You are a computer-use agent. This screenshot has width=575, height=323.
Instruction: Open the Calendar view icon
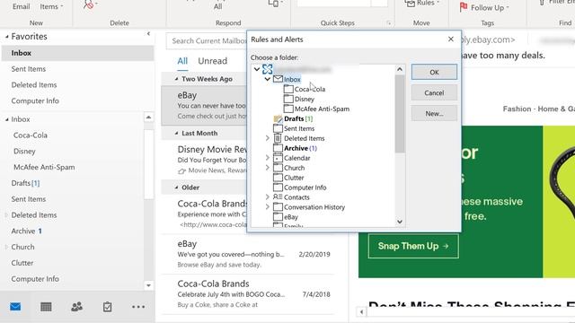(46, 307)
